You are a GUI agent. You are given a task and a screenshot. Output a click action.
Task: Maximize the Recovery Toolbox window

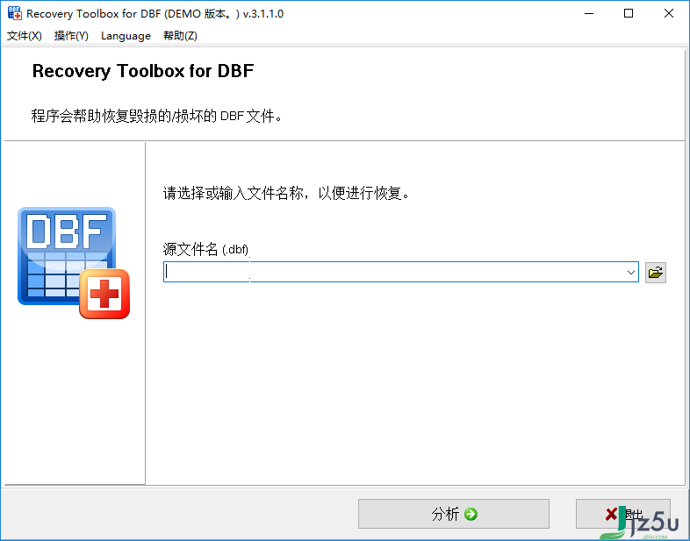629,13
